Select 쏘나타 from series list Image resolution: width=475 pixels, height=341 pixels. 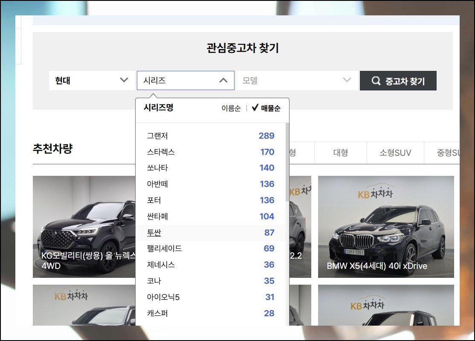tap(211, 168)
